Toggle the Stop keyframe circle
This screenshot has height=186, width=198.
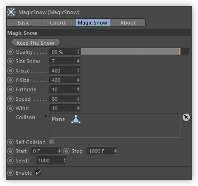[x=66, y=151]
